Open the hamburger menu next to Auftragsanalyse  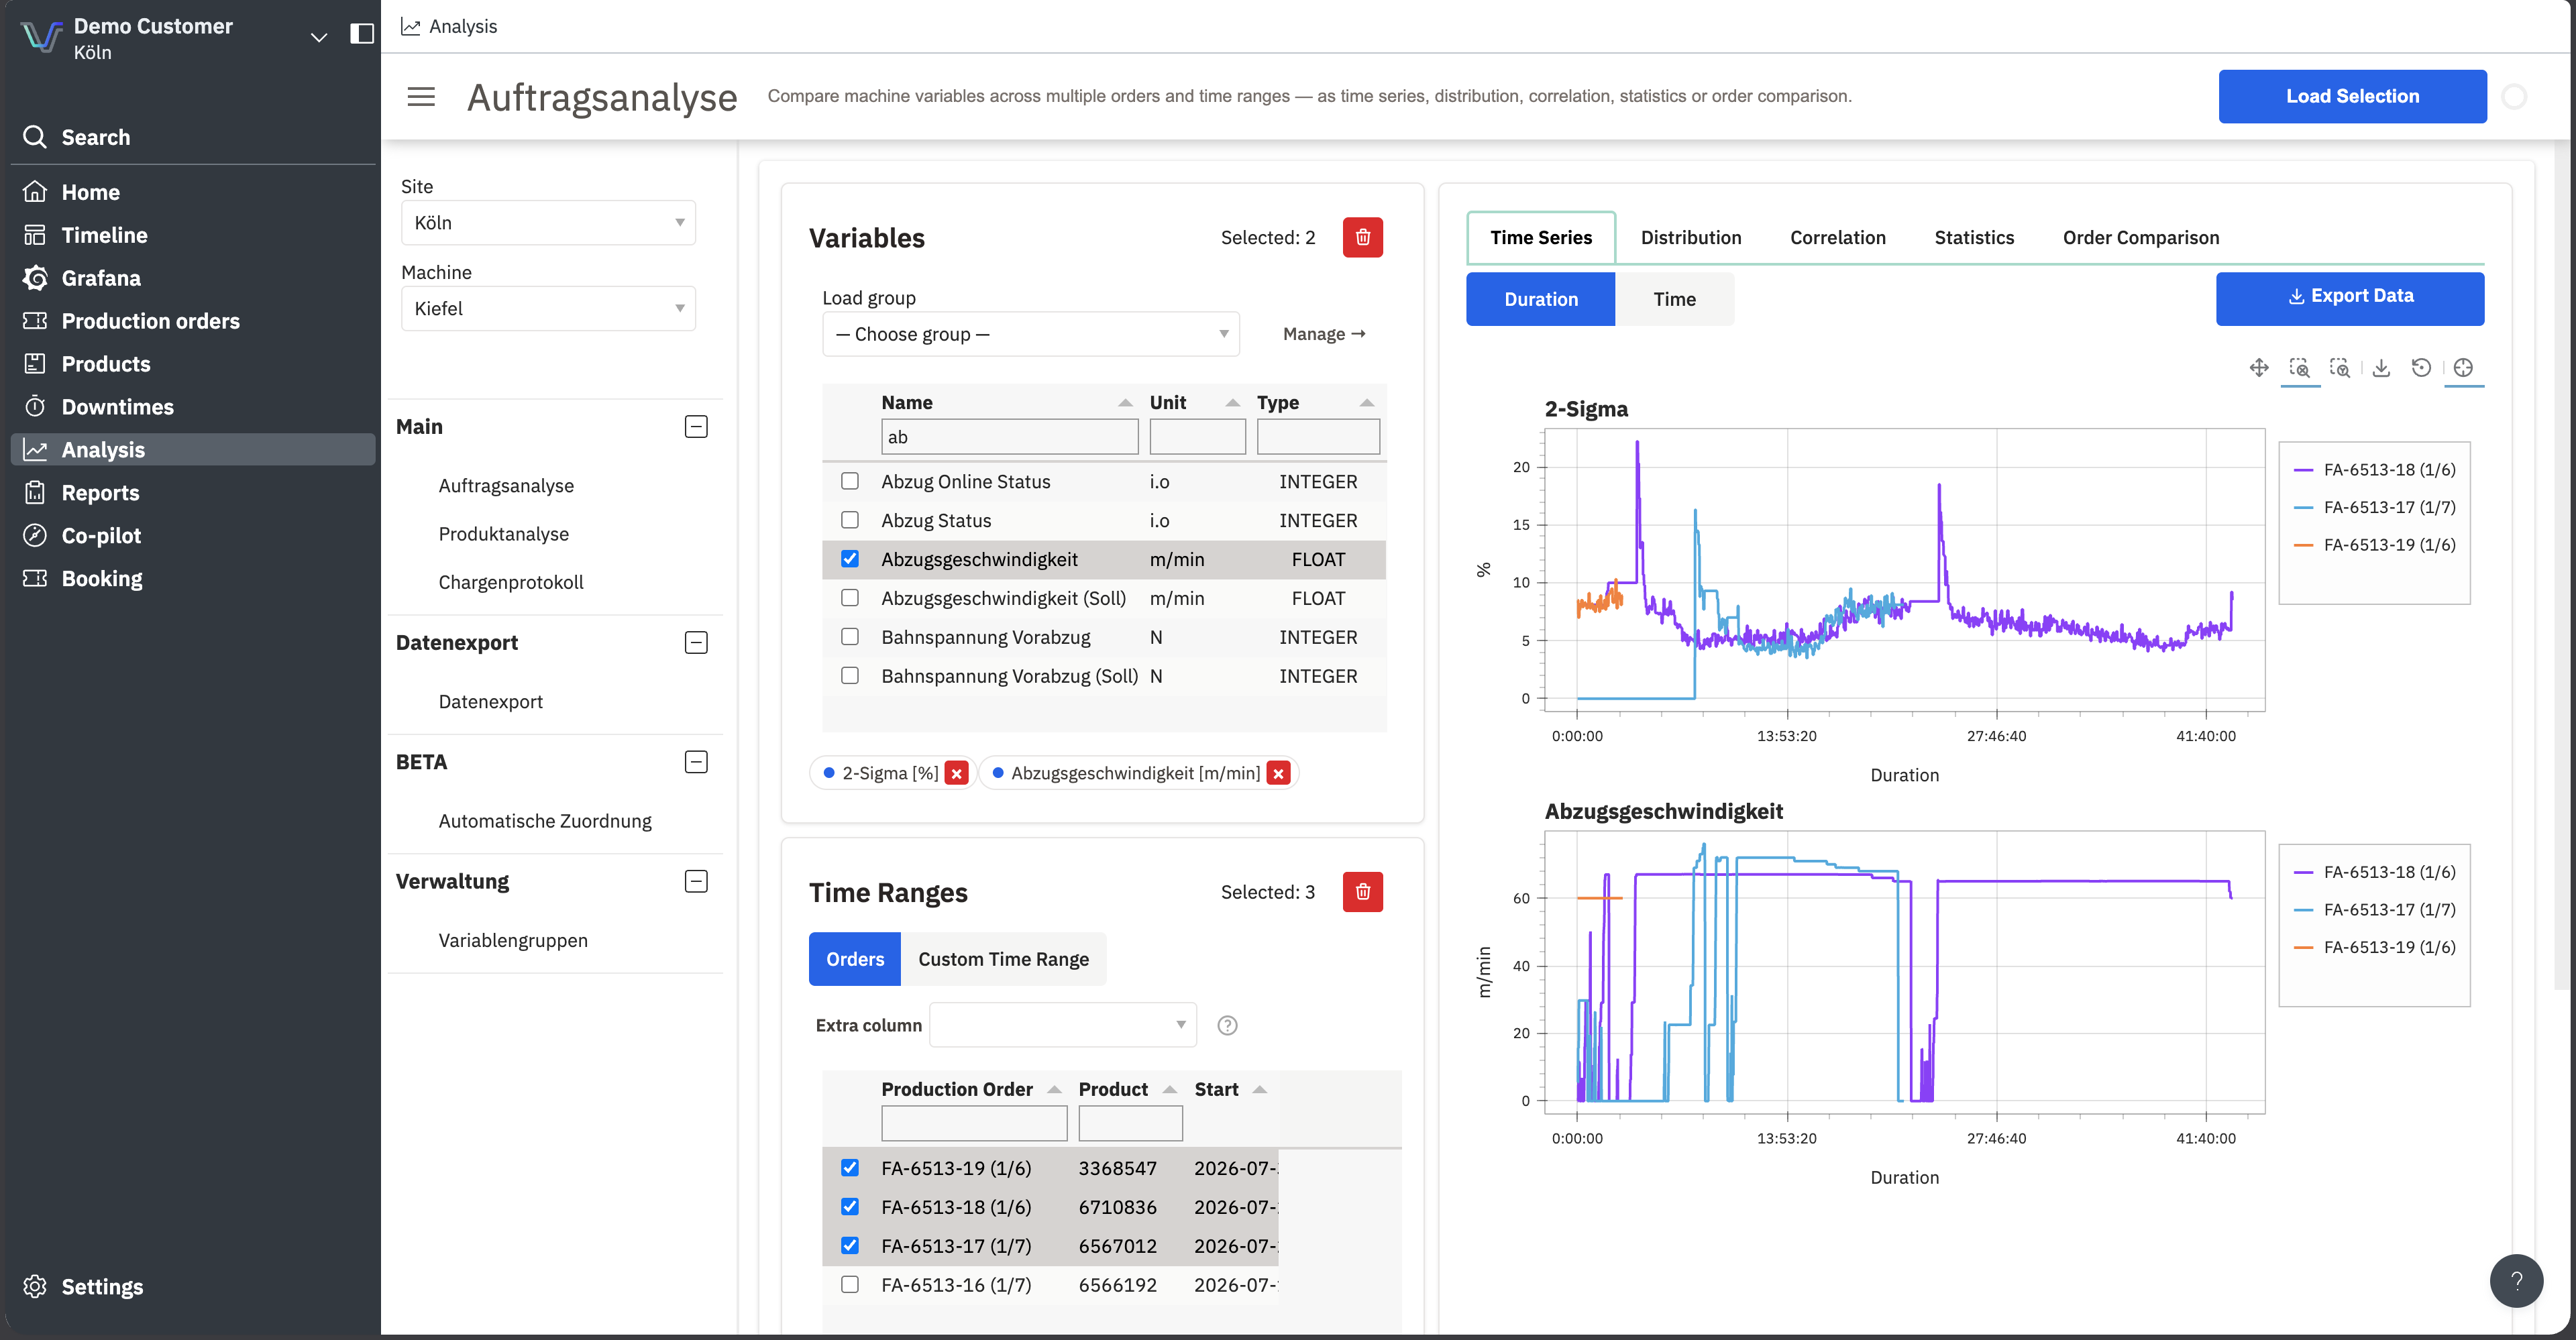pos(421,97)
